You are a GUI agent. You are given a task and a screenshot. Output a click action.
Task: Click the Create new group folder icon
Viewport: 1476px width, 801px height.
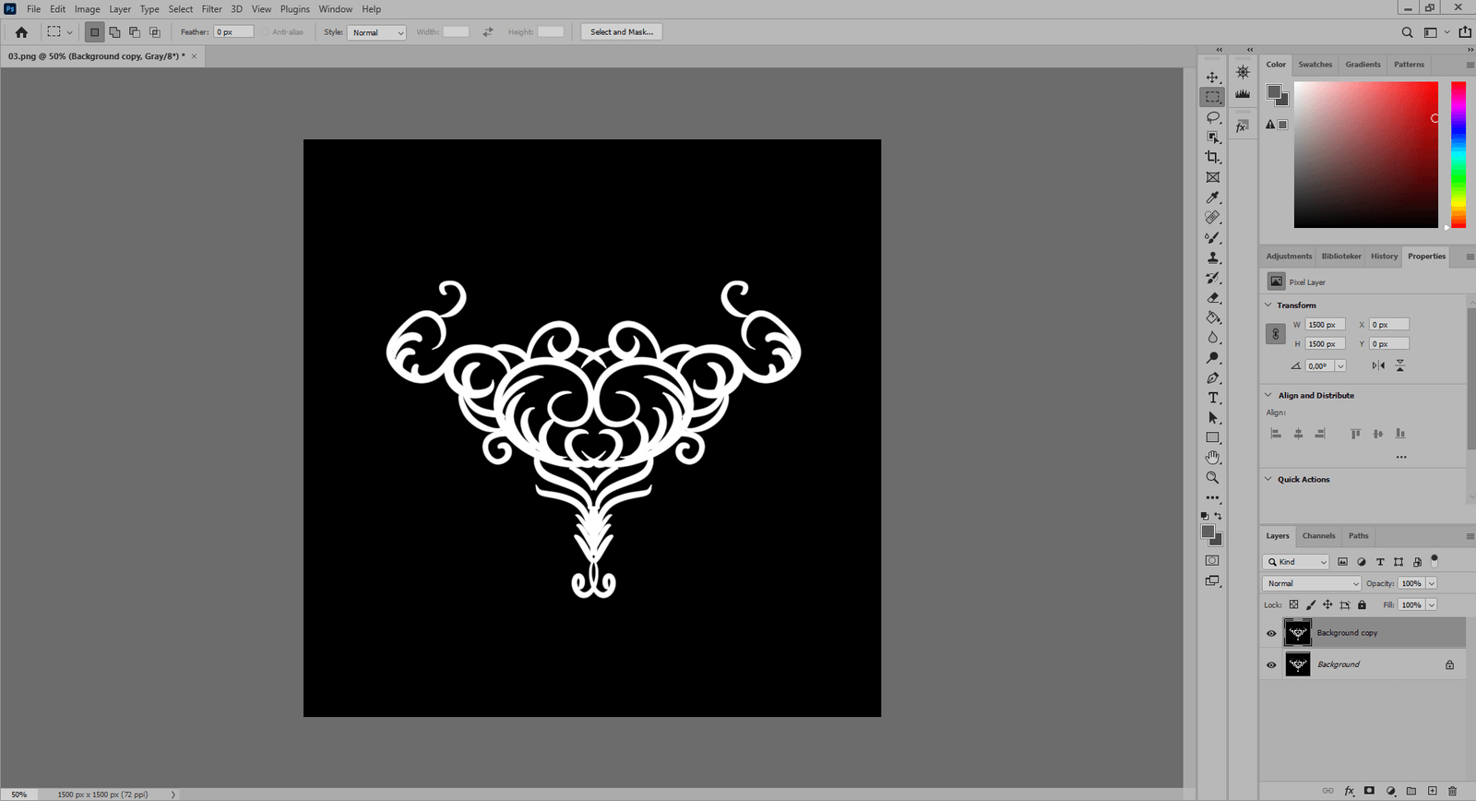point(1411,791)
